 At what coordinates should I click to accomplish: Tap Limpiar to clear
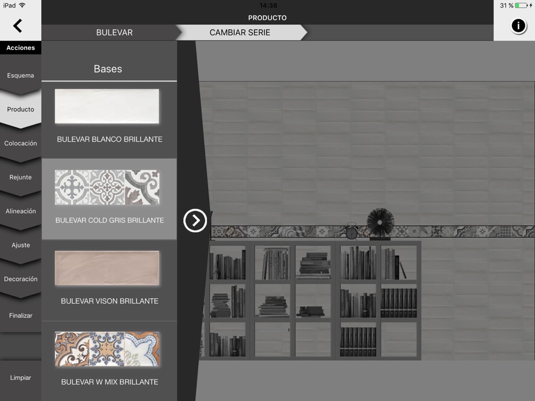click(x=20, y=377)
